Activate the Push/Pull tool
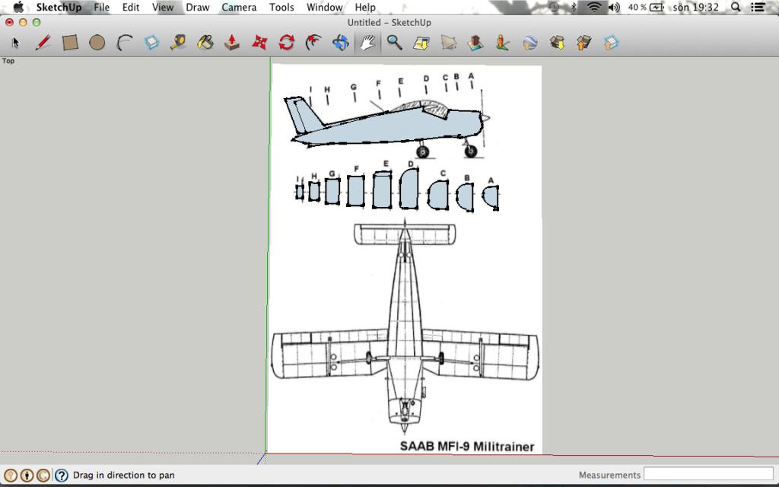779x487 pixels. (232, 43)
